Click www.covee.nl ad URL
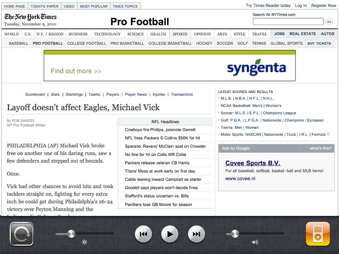Viewport: 339px width, 254px height. point(240,179)
